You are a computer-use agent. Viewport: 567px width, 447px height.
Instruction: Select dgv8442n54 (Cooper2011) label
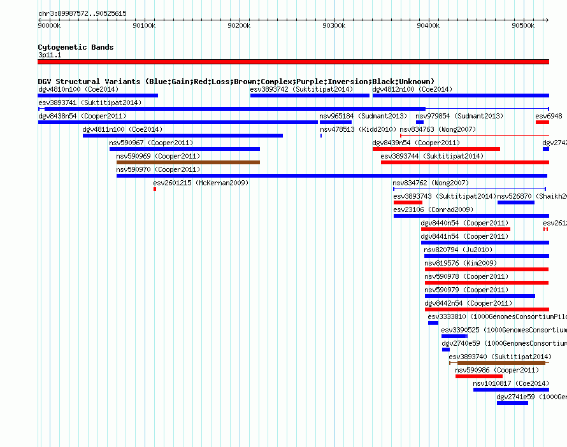[x=469, y=303]
